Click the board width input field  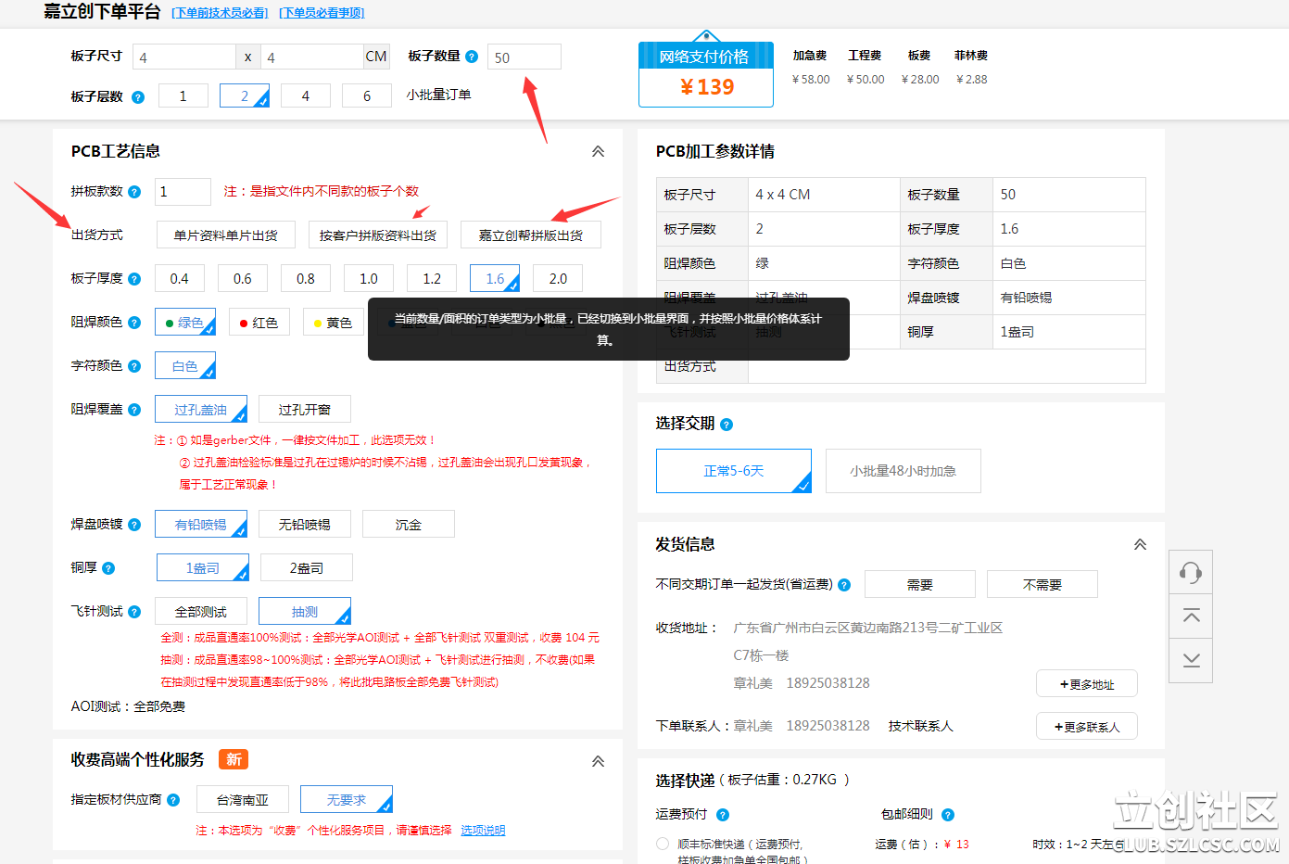point(184,57)
